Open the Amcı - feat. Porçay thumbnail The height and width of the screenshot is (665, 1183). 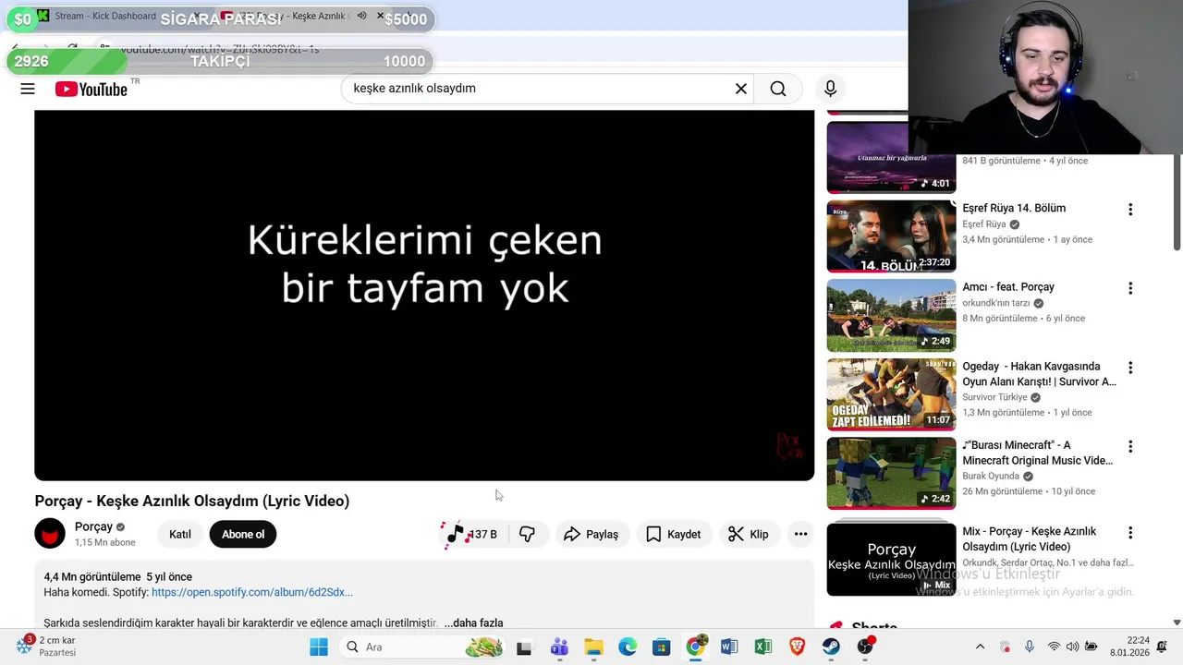[891, 316]
